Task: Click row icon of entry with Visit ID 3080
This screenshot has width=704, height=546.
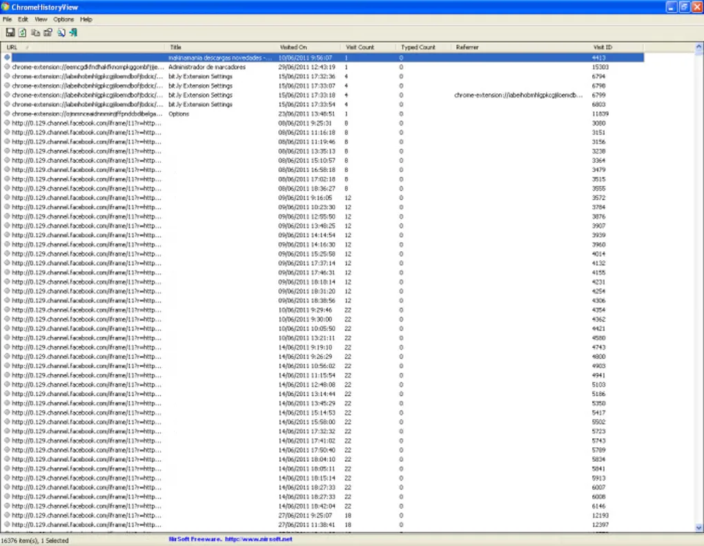Action: (7, 123)
